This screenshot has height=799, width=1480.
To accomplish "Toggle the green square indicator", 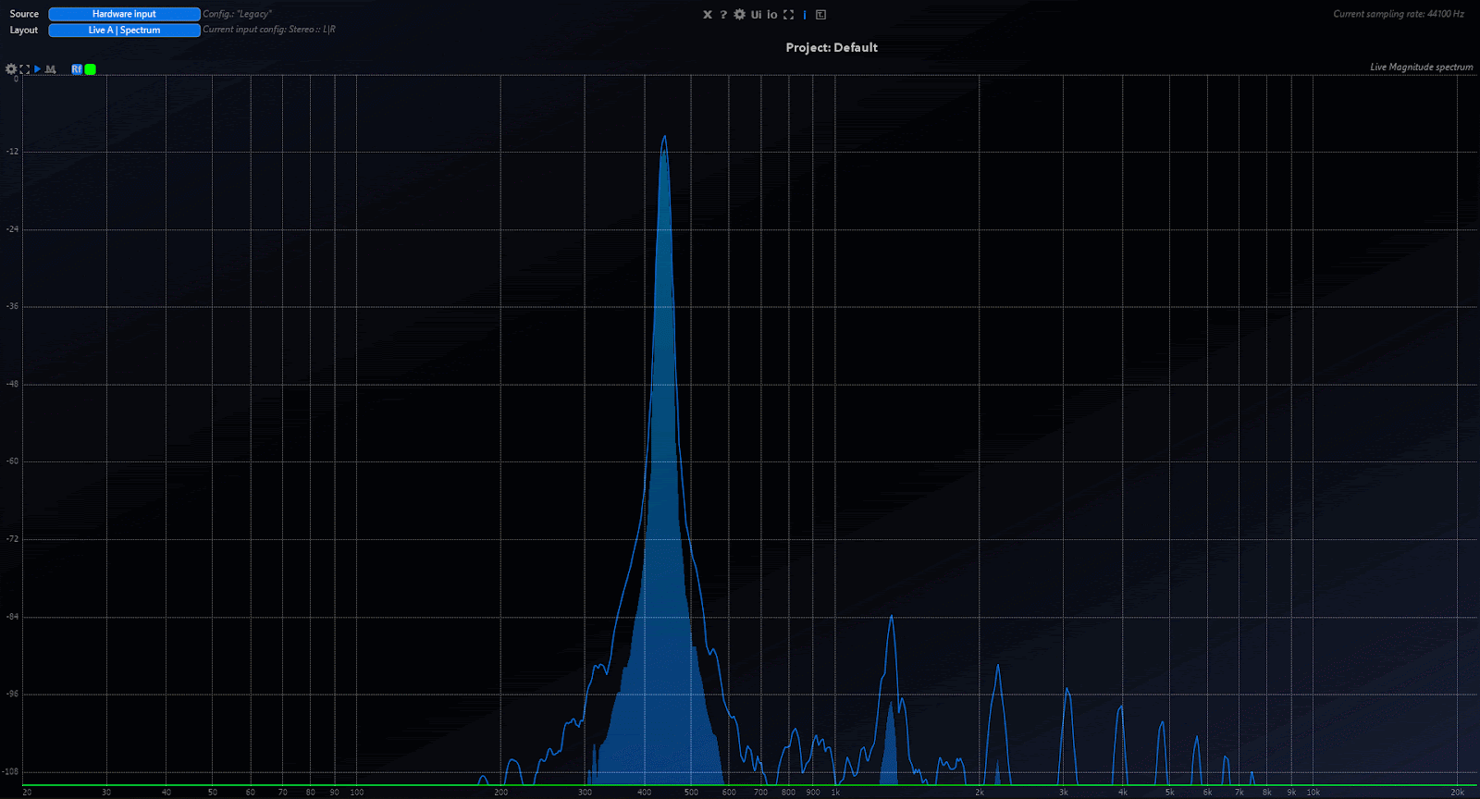I will point(91,69).
